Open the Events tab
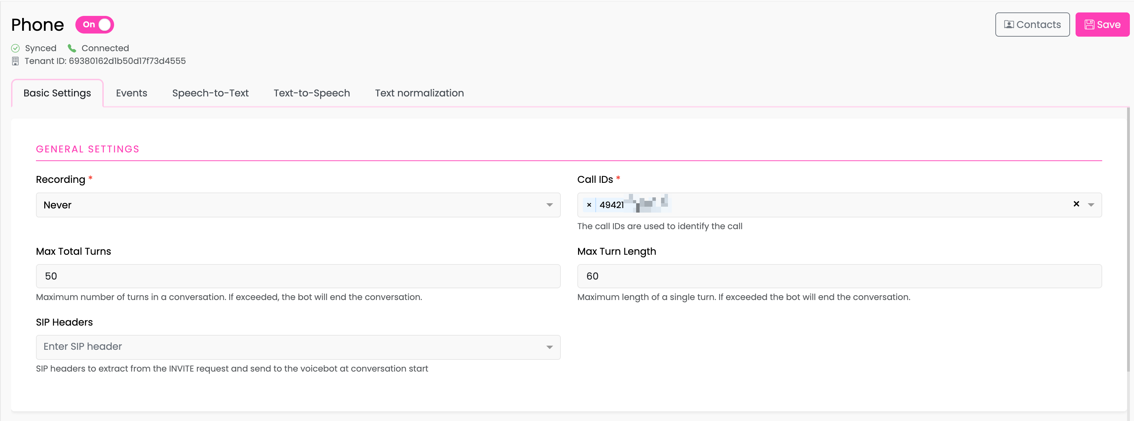The width and height of the screenshot is (1134, 421). pyautogui.click(x=132, y=93)
